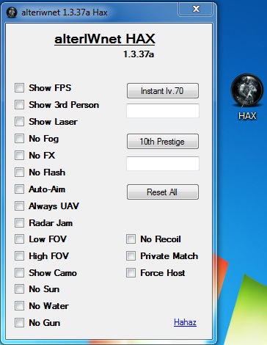Check the Radar Jam box
This screenshot has height=345, width=267.
[x=19, y=223]
